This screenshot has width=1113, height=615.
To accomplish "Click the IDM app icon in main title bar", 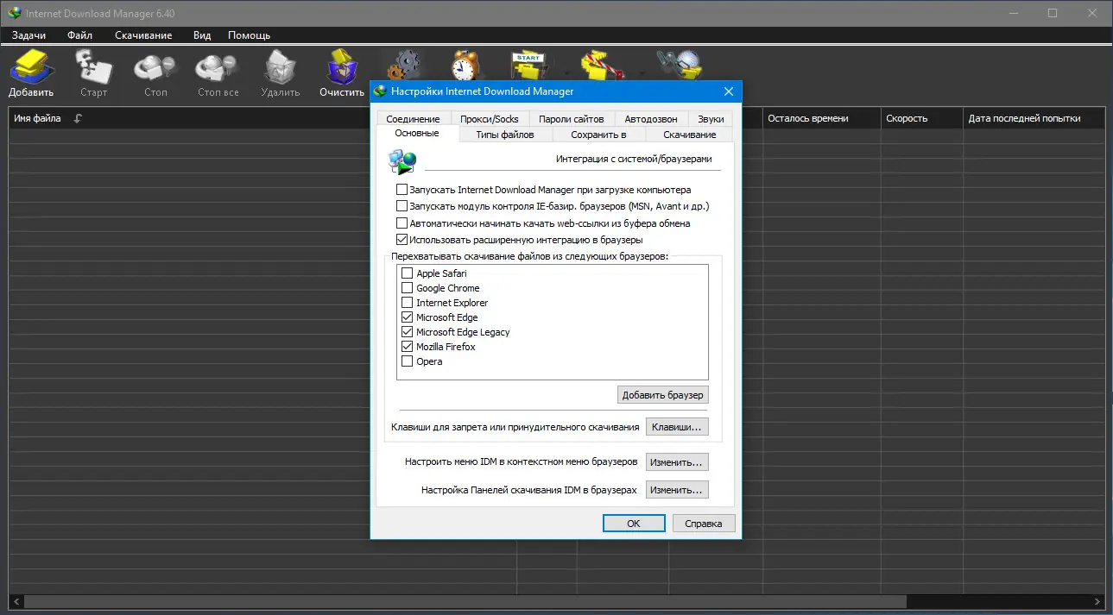I will (15, 13).
